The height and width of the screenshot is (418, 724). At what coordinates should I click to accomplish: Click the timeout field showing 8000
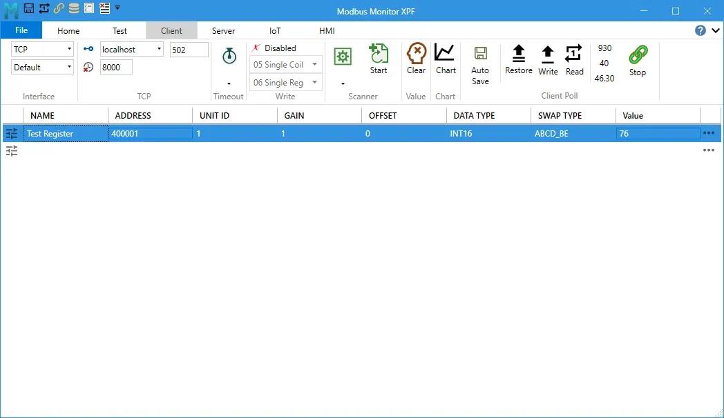click(116, 68)
